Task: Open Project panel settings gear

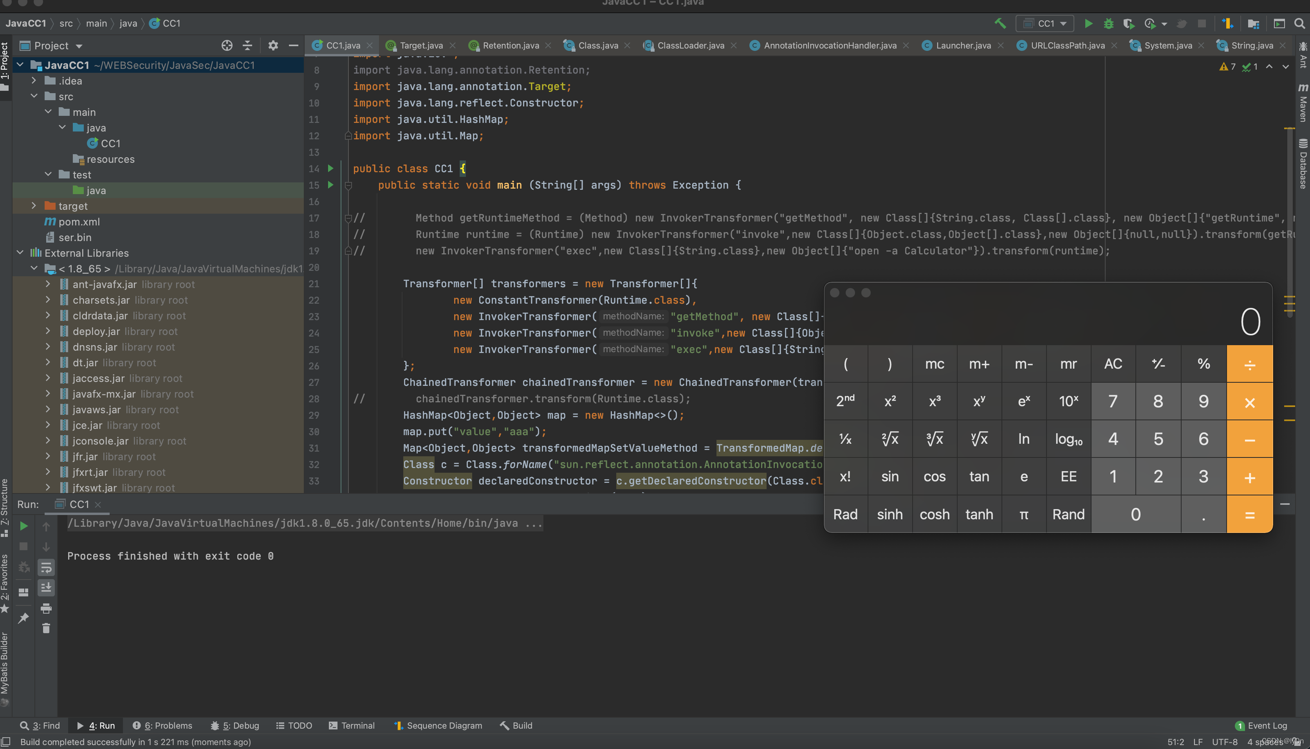Action: pos(273,45)
